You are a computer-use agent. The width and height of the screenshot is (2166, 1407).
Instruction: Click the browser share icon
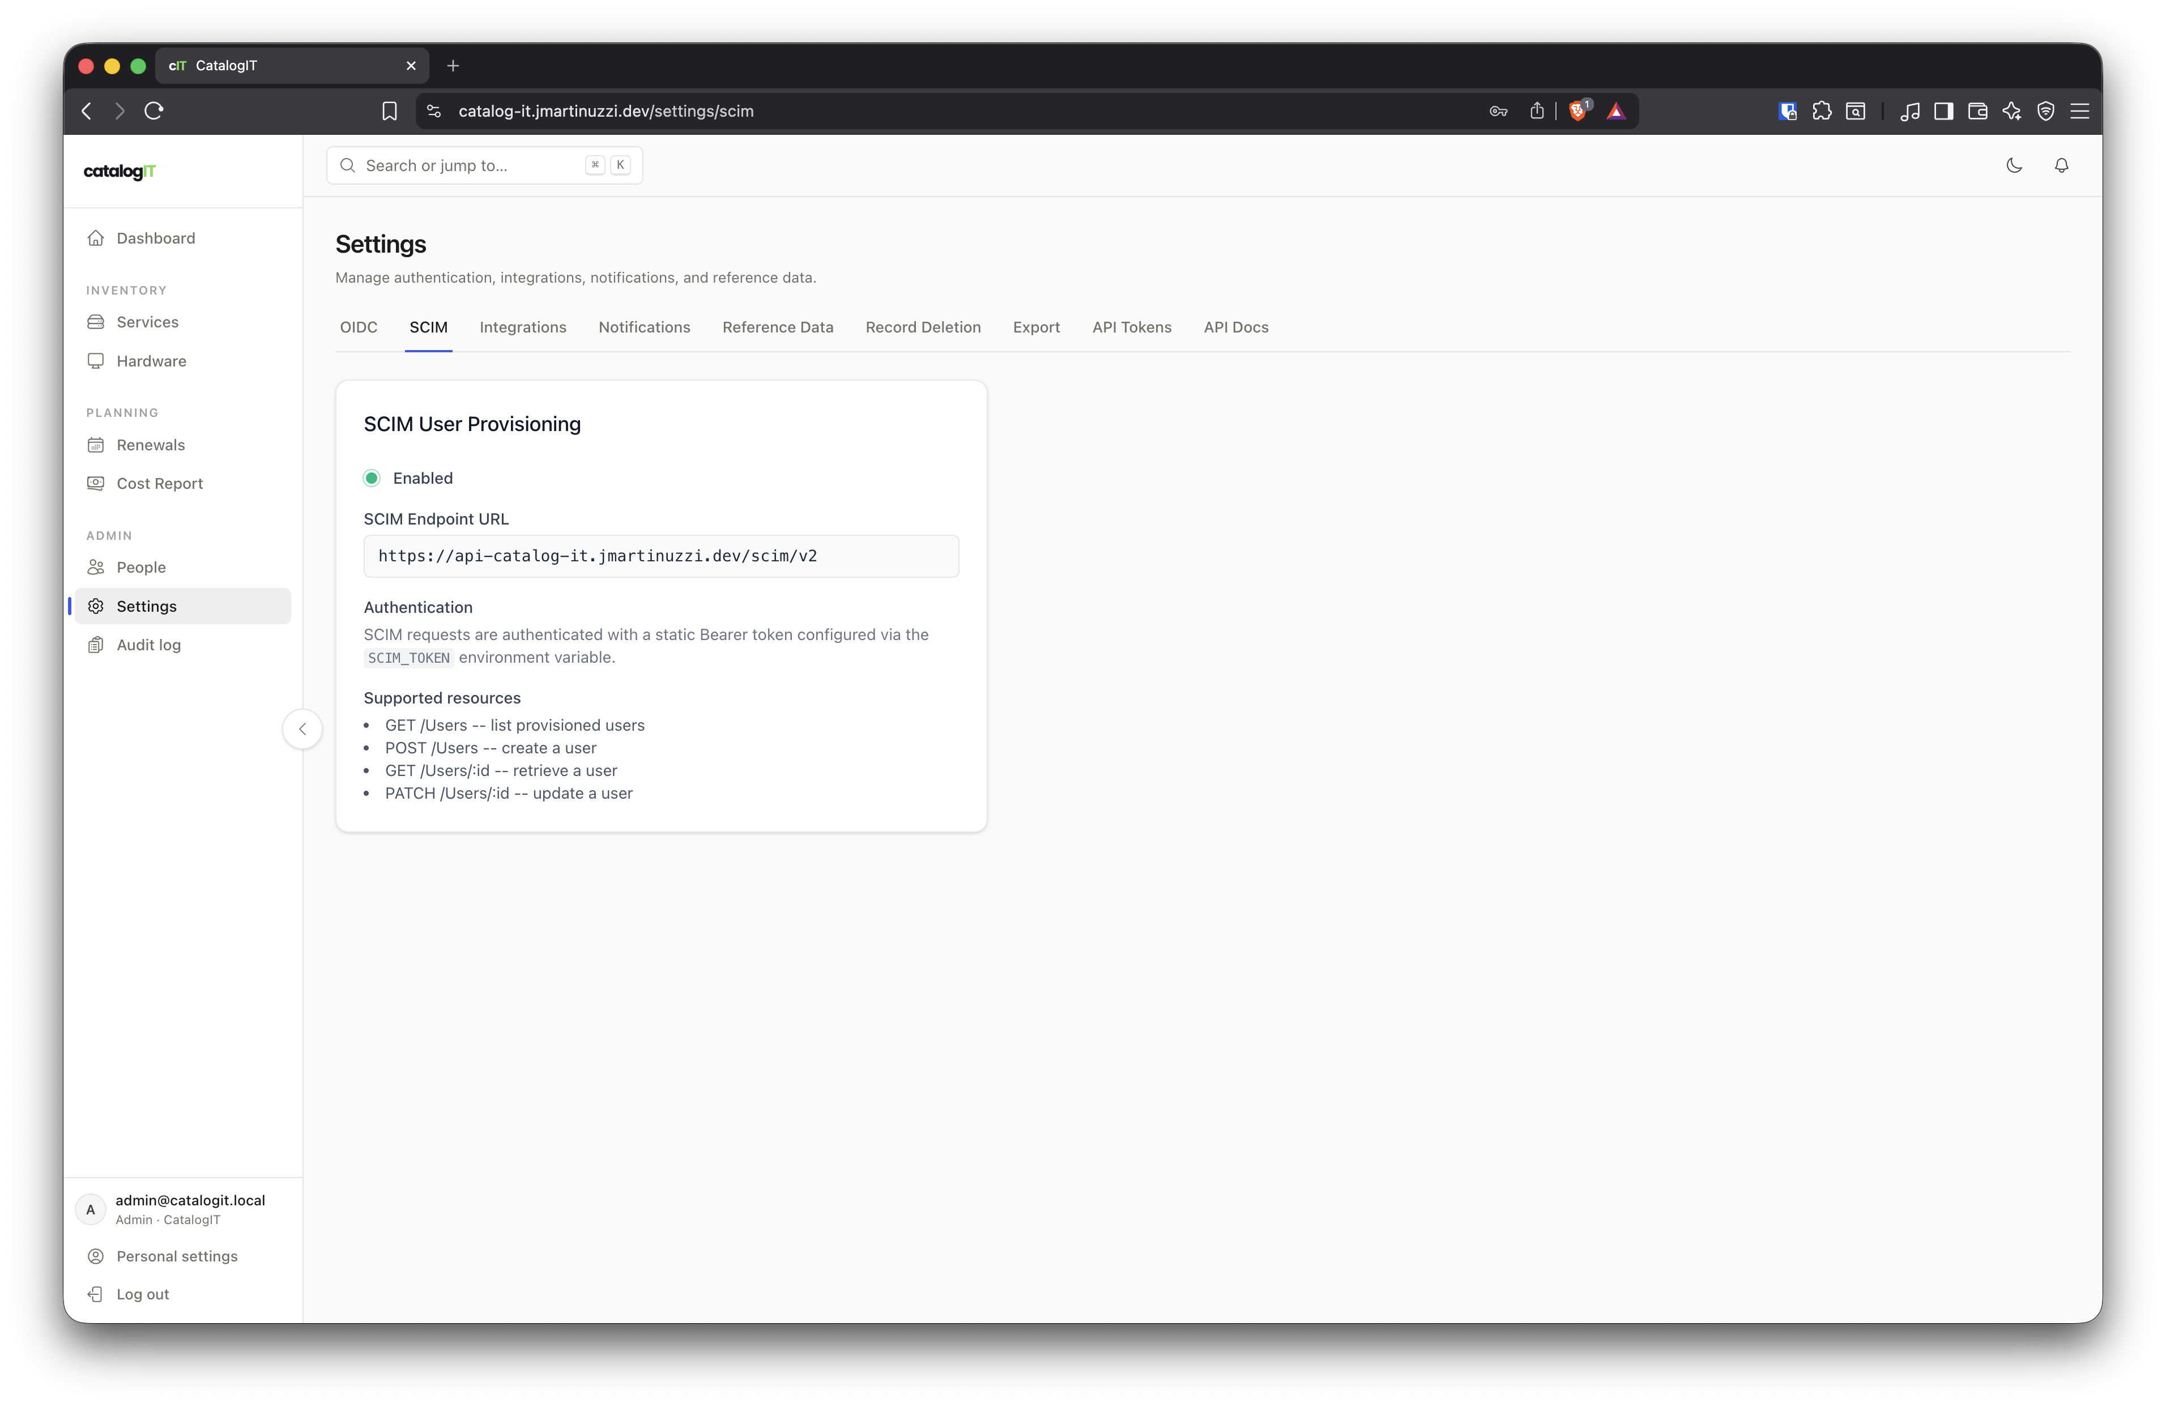(1537, 111)
